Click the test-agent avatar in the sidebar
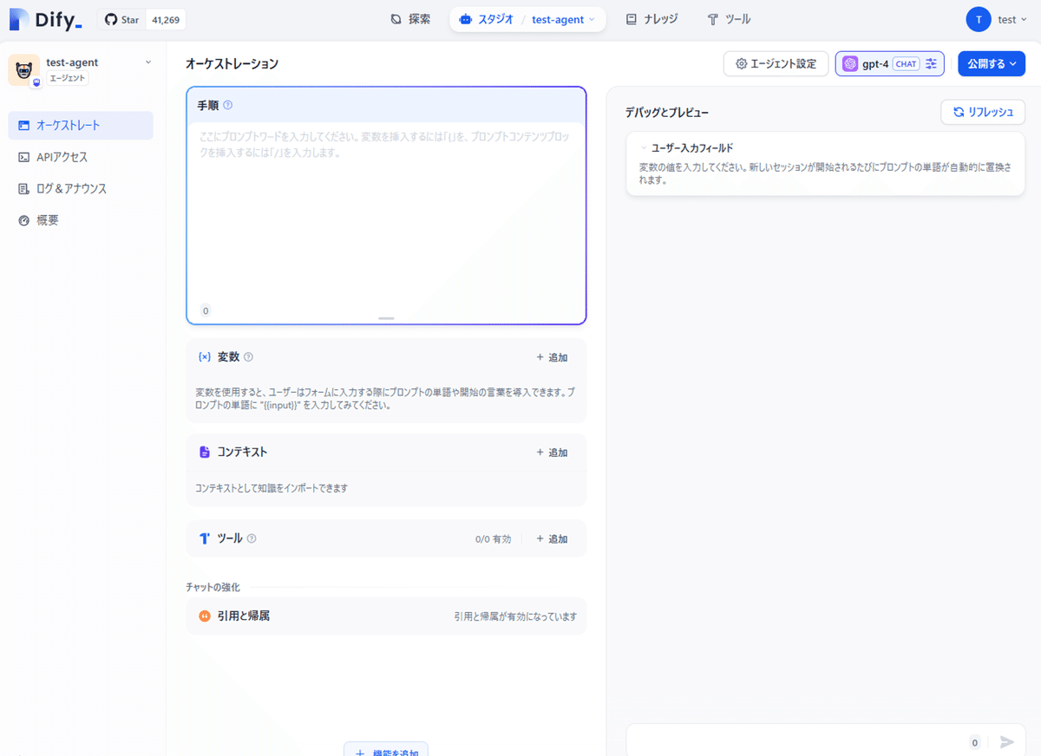This screenshot has height=756, width=1041. 23,69
